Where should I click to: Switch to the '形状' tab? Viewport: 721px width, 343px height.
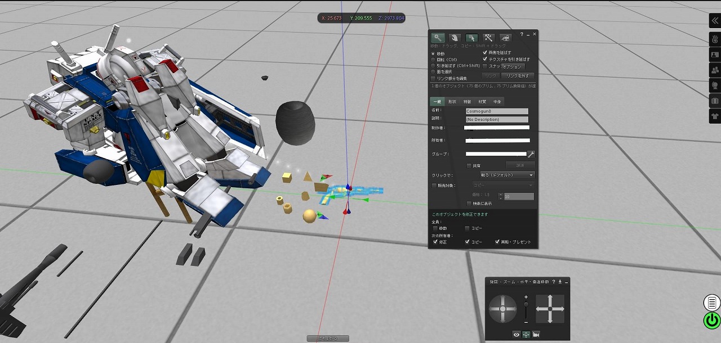point(452,102)
